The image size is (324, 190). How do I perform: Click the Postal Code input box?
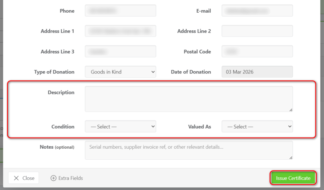coord(257,51)
